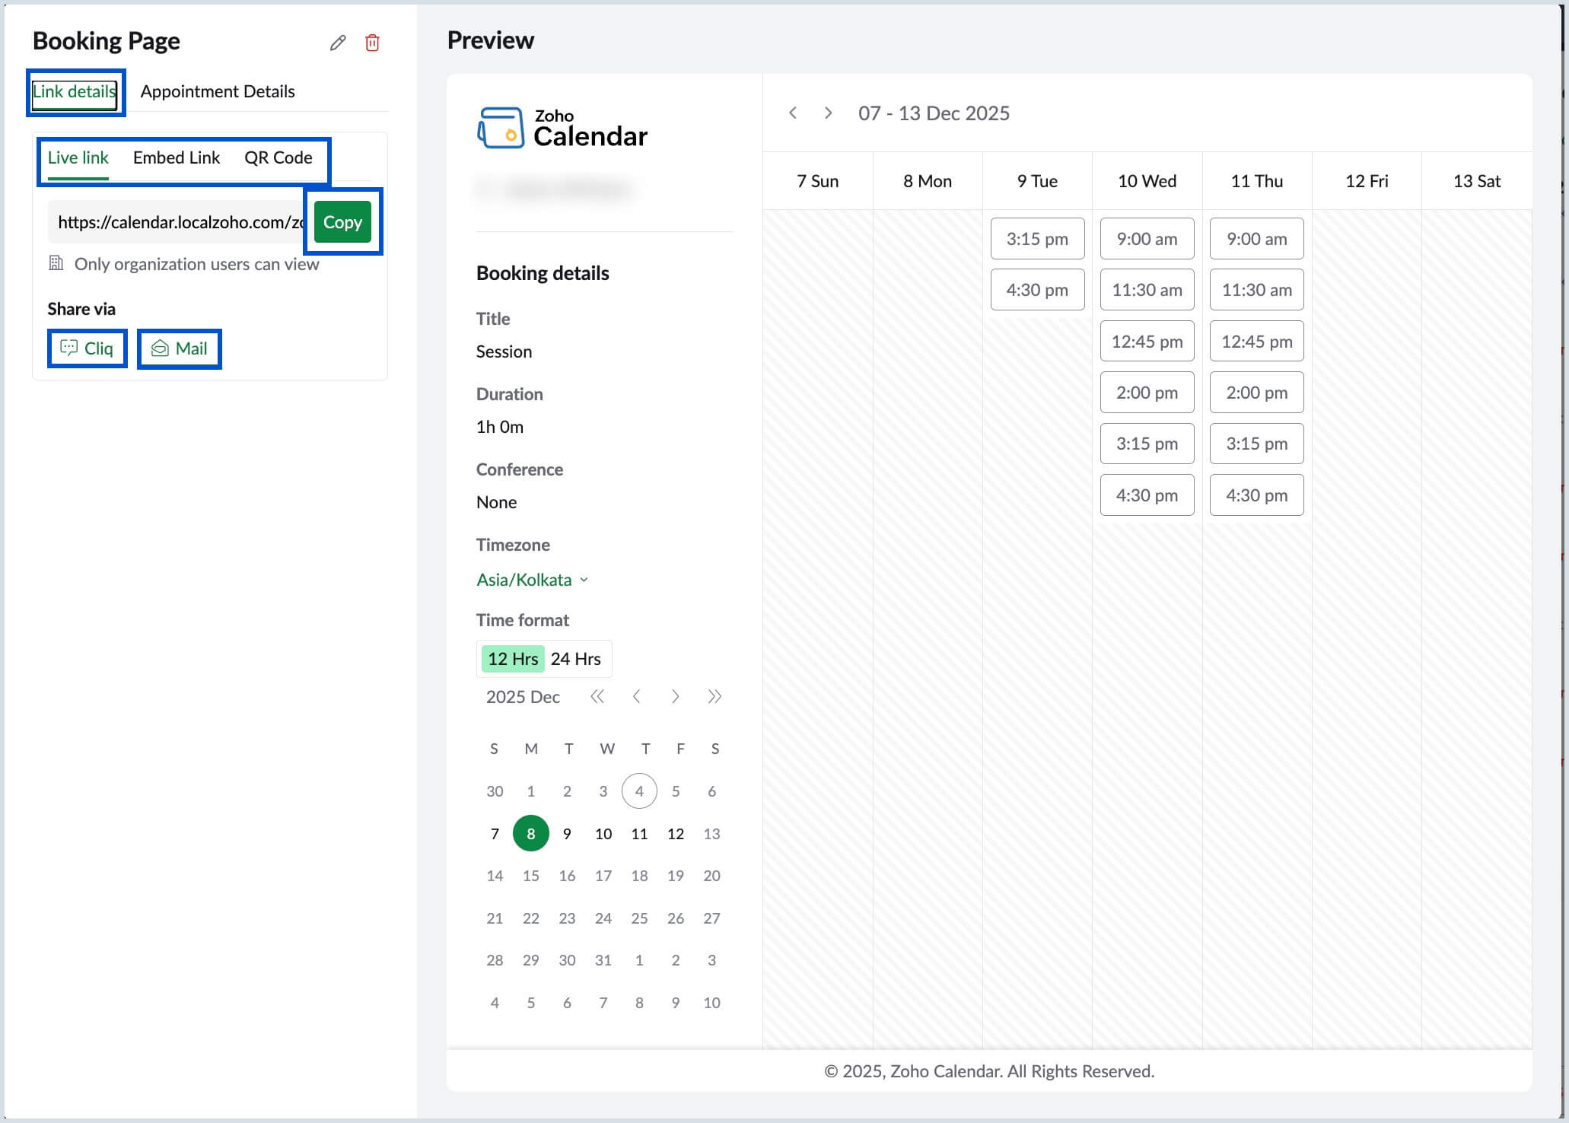Share the link via Mail
The image size is (1569, 1123).
(180, 348)
